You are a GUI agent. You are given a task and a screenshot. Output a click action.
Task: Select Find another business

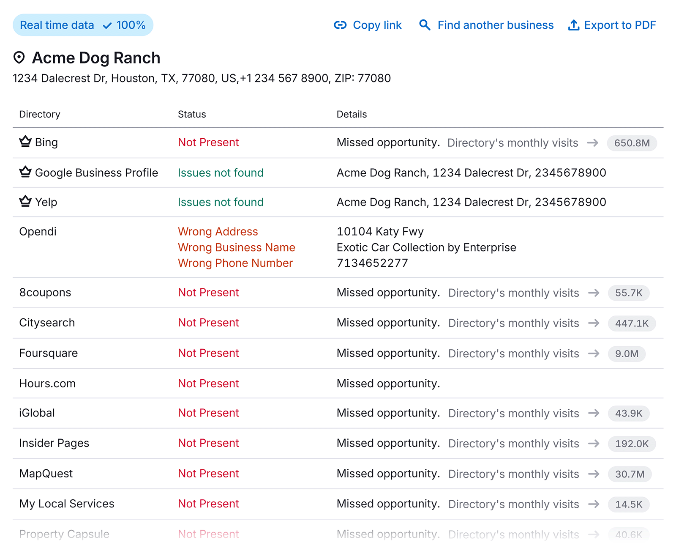(x=496, y=25)
